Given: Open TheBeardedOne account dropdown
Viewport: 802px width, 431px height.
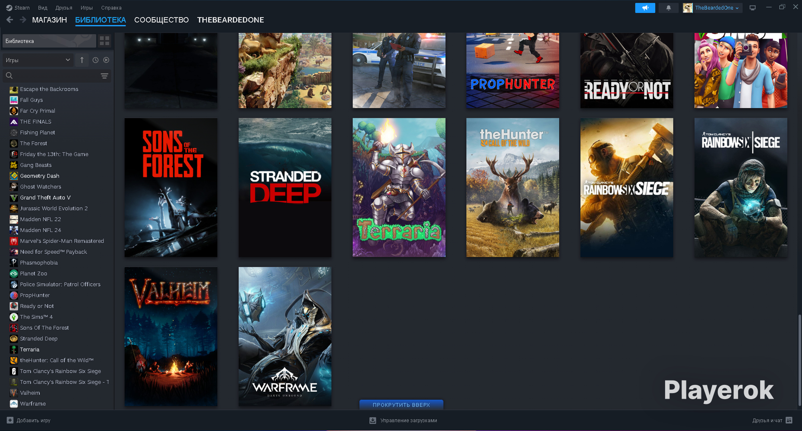Looking at the screenshot, I should (717, 8).
